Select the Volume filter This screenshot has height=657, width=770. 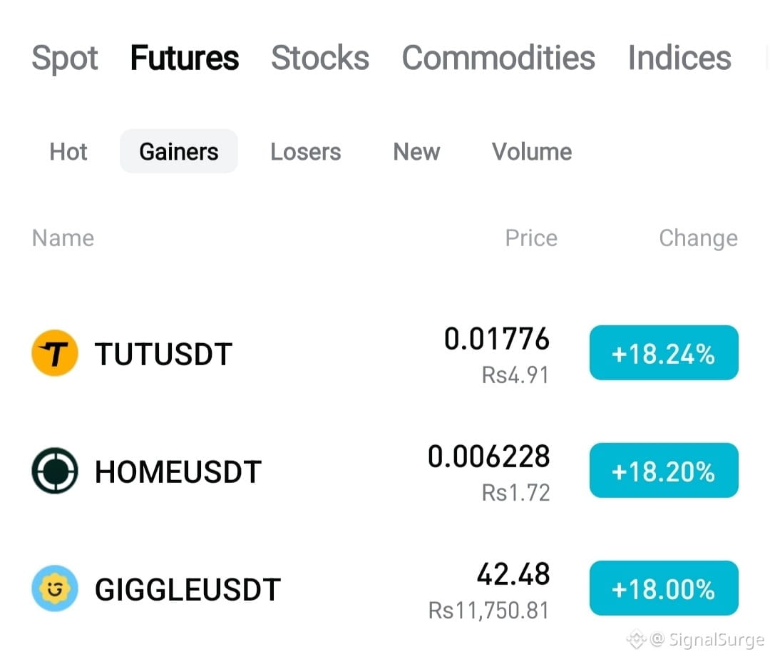532,151
